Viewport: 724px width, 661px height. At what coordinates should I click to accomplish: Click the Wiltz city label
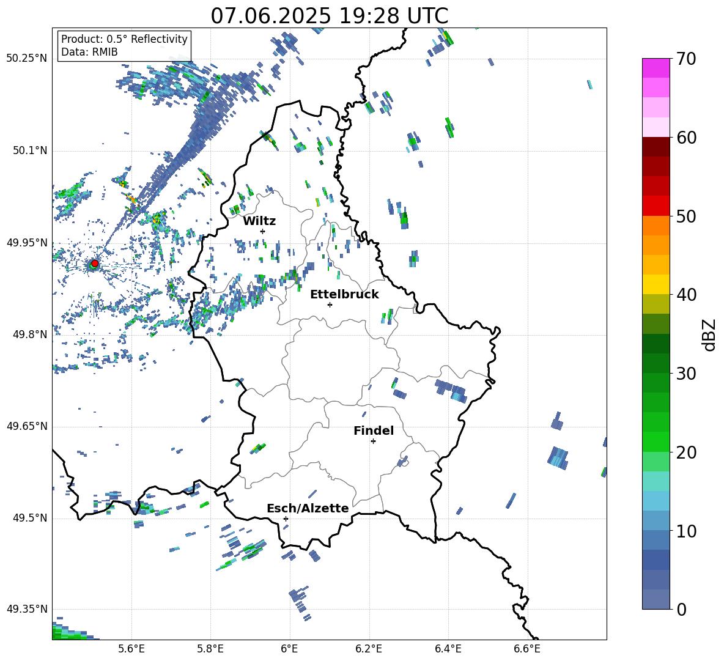click(x=259, y=221)
